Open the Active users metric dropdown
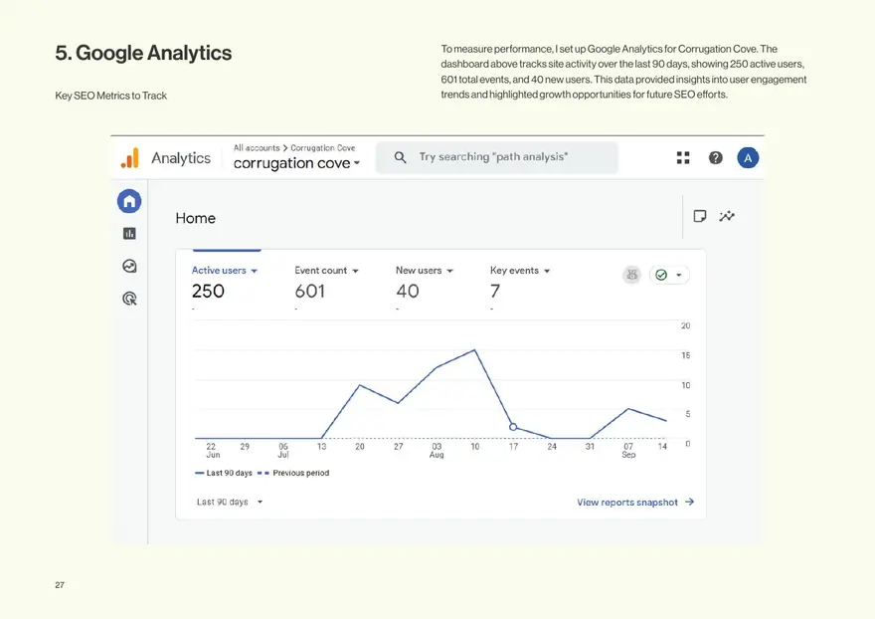The width and height of the screenshot is (875, 619). tap(225, 271)
